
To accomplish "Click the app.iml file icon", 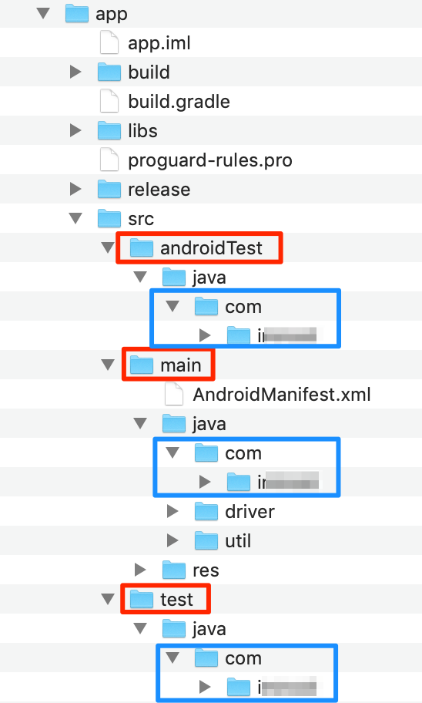I will [109, 43].
